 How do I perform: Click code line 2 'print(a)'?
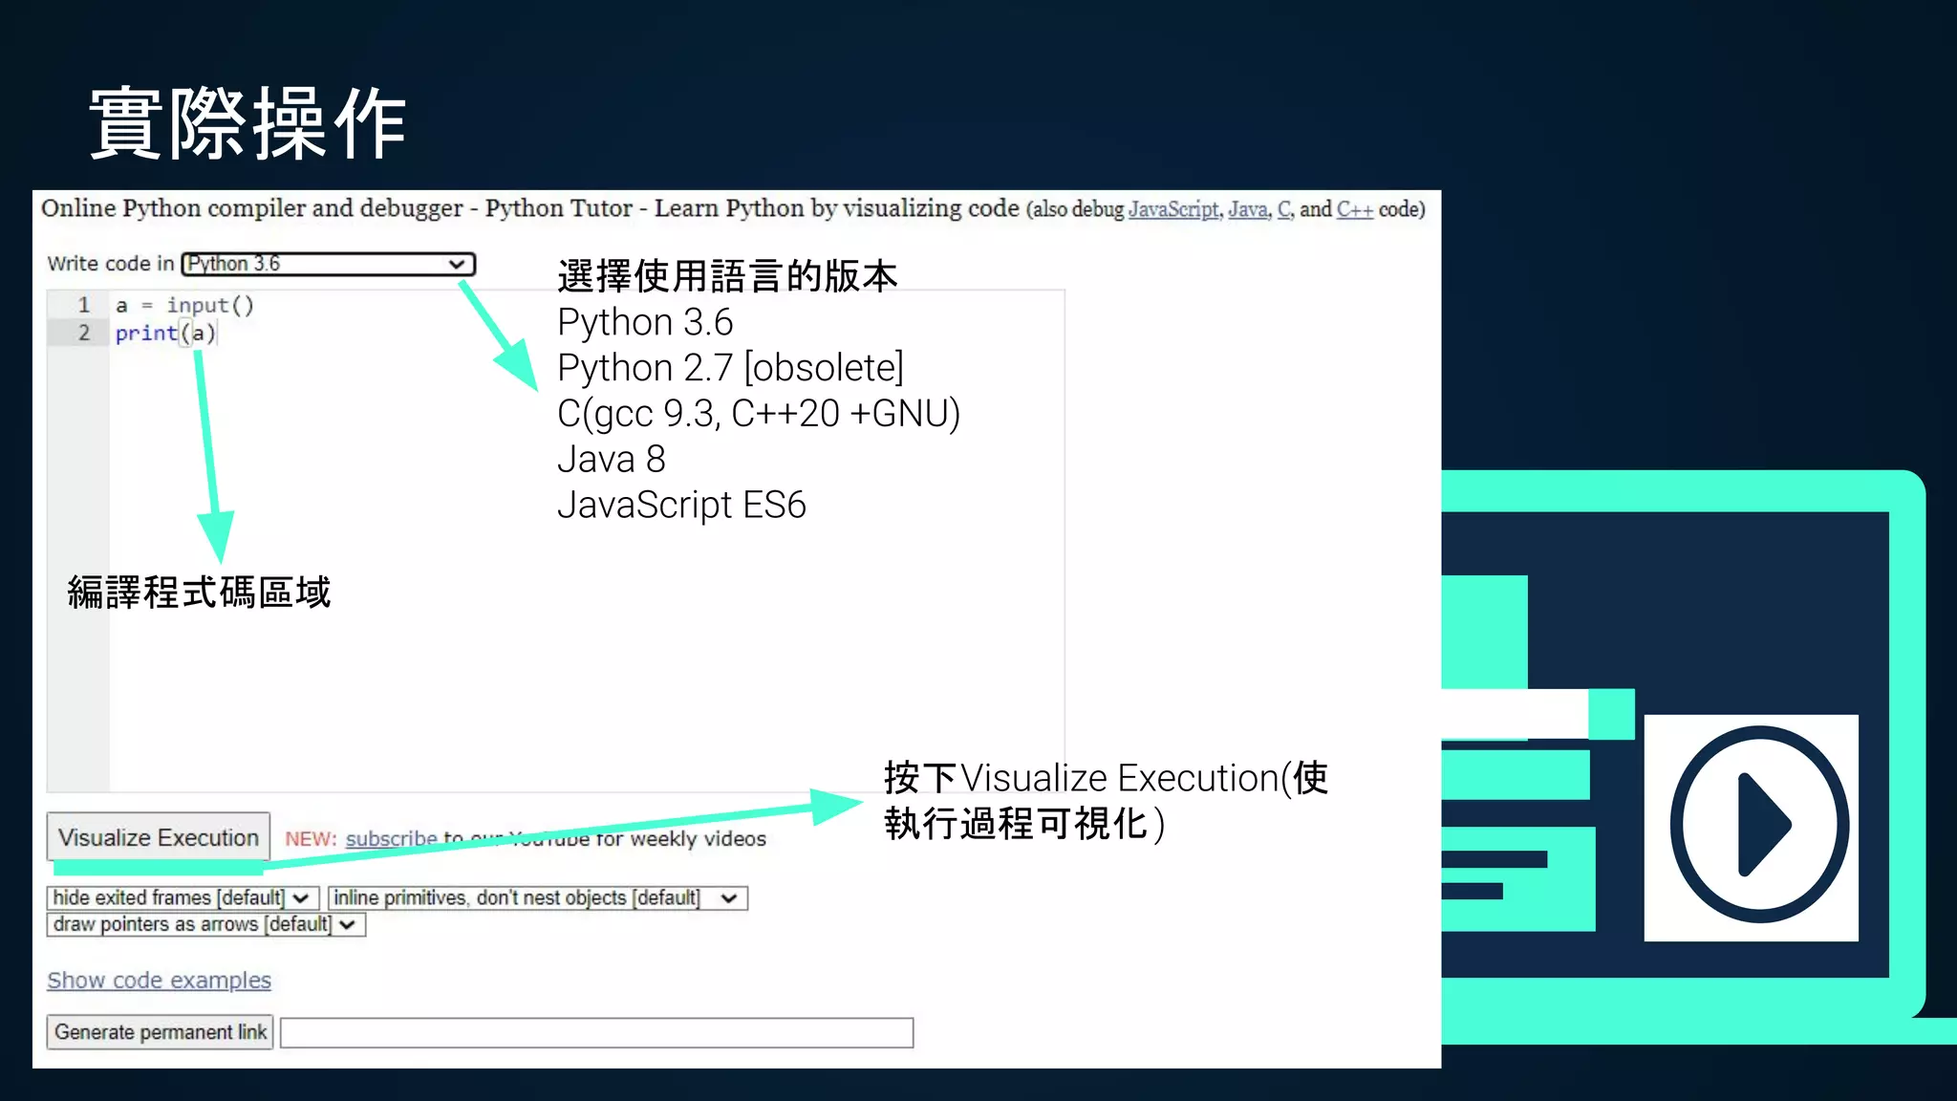[x=166, y=333]
